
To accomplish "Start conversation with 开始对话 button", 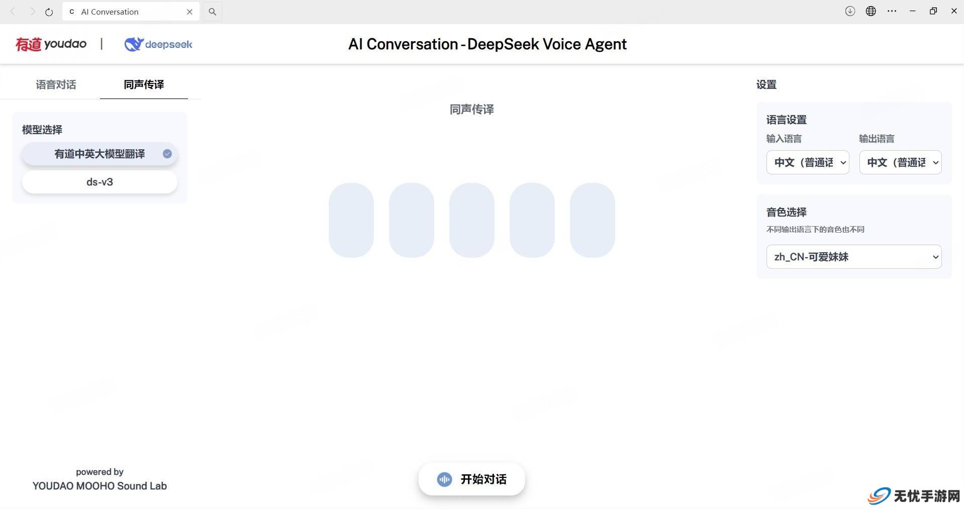I will point(472,479).
